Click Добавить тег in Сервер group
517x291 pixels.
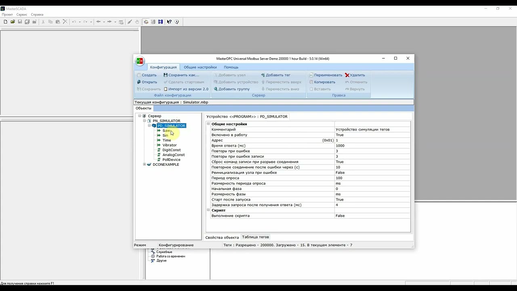tap(275, 75)
